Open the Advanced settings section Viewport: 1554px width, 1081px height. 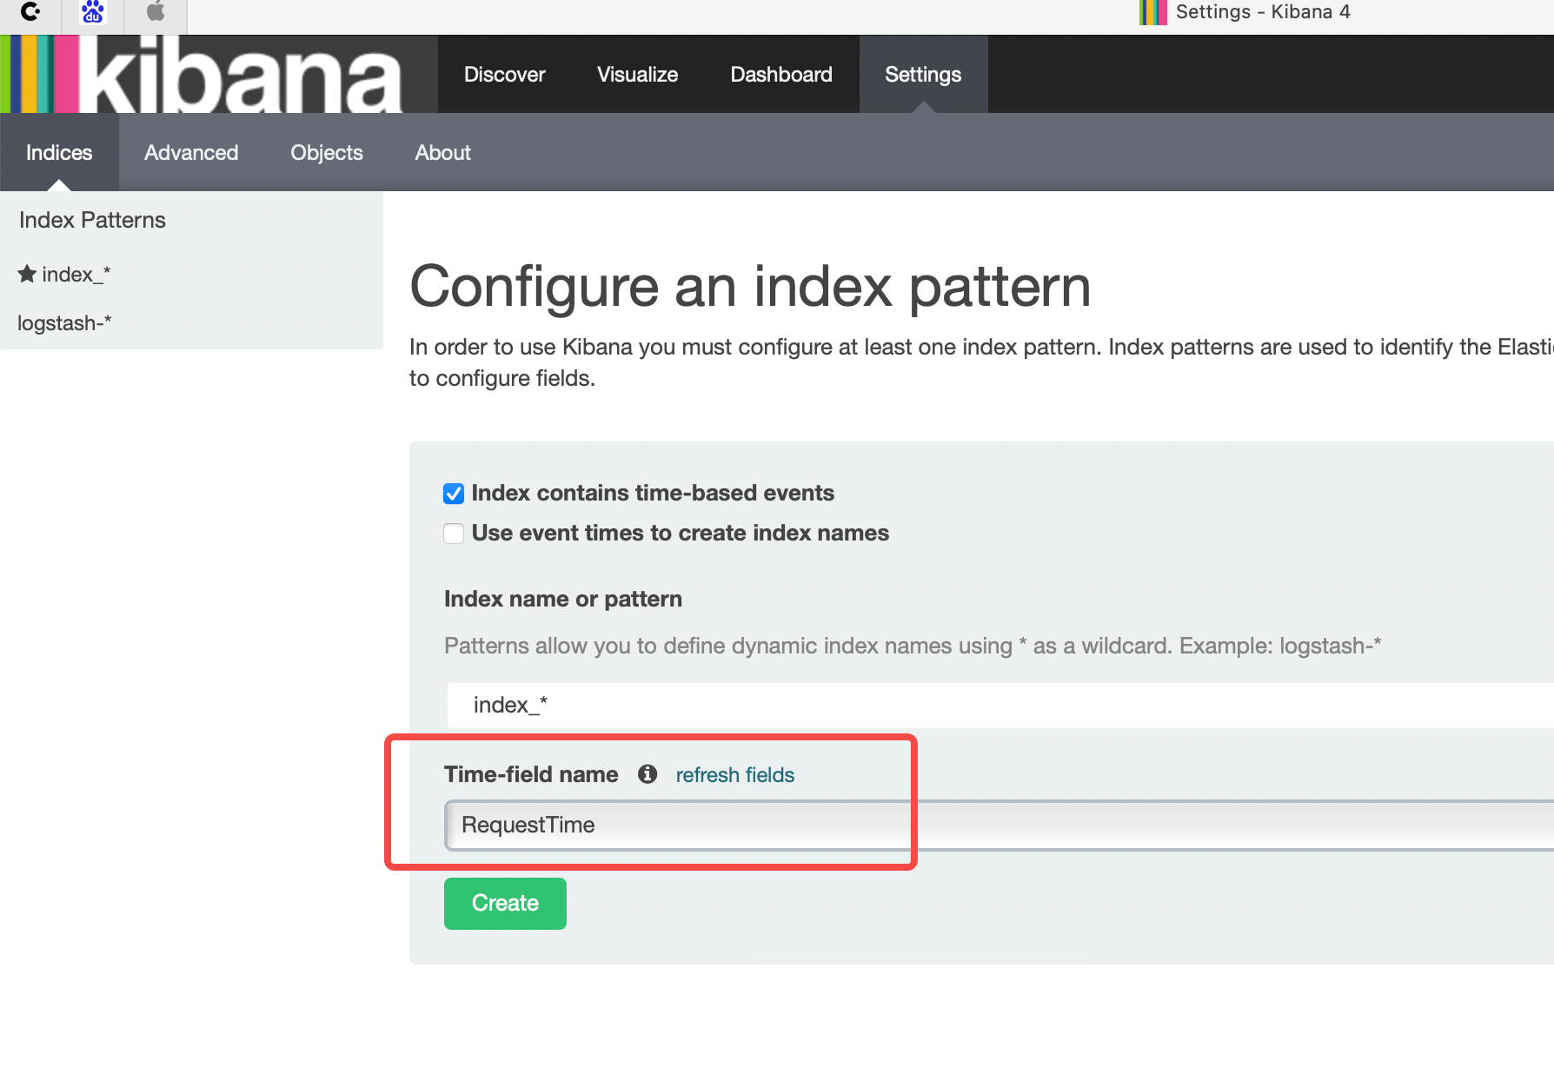[x=191, y=152]
